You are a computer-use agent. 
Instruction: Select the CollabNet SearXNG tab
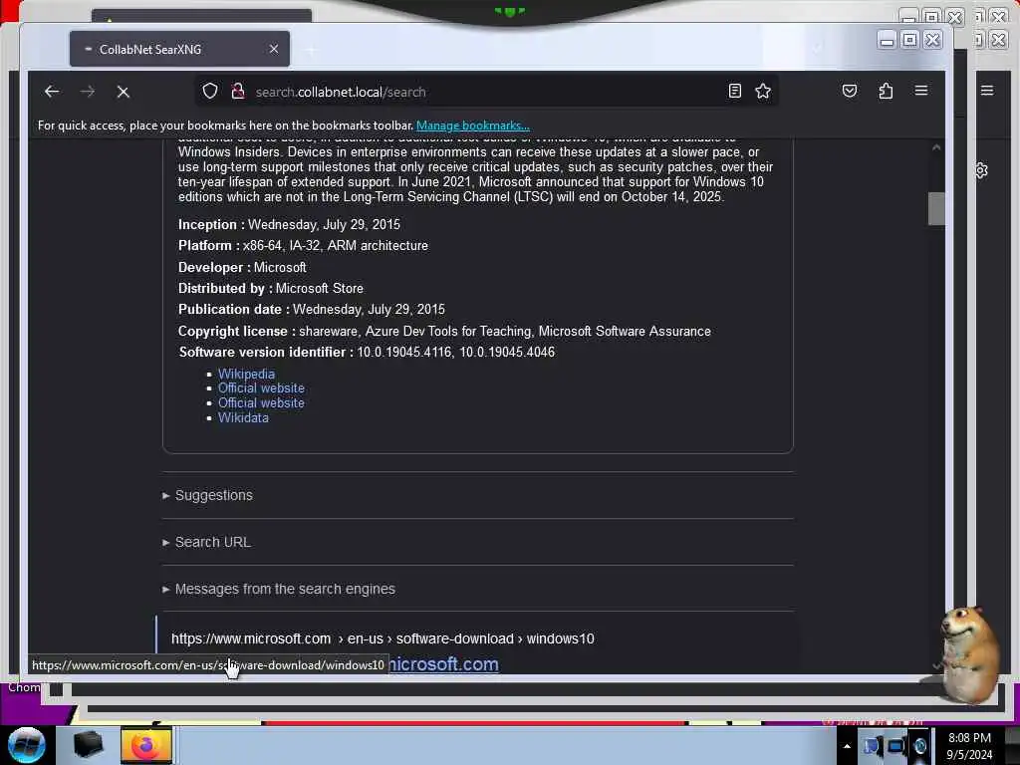point(179,49)
